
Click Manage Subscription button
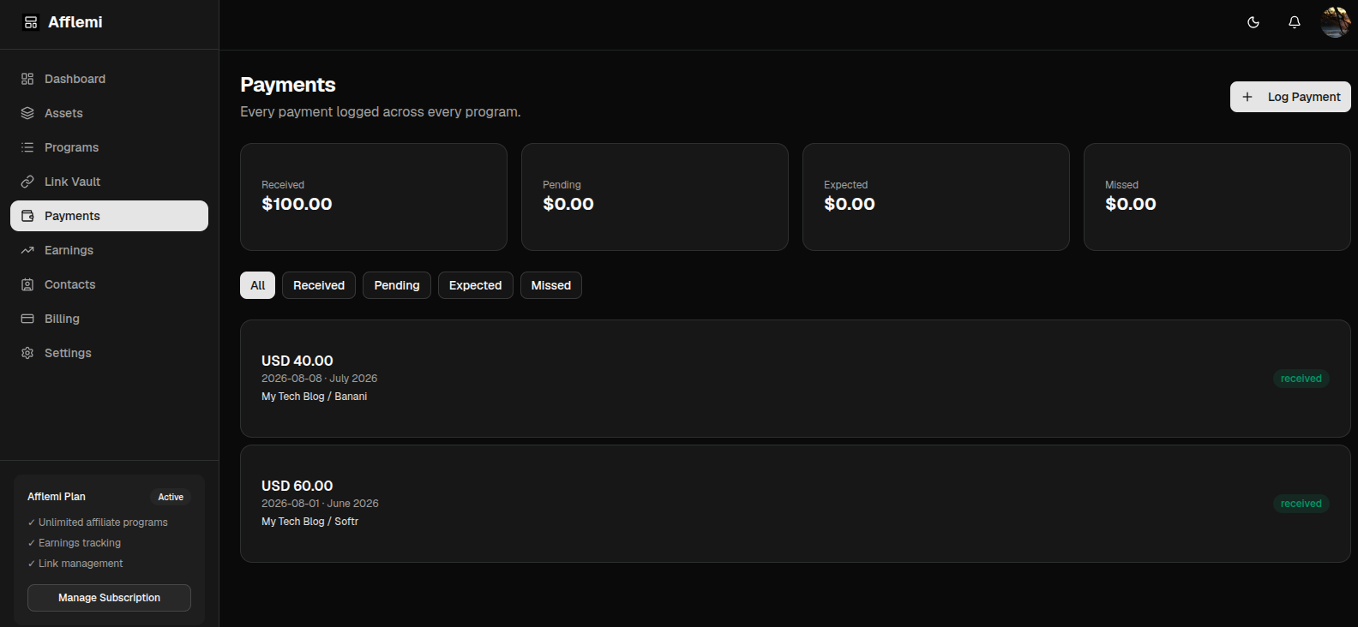(x=109, y=598)
